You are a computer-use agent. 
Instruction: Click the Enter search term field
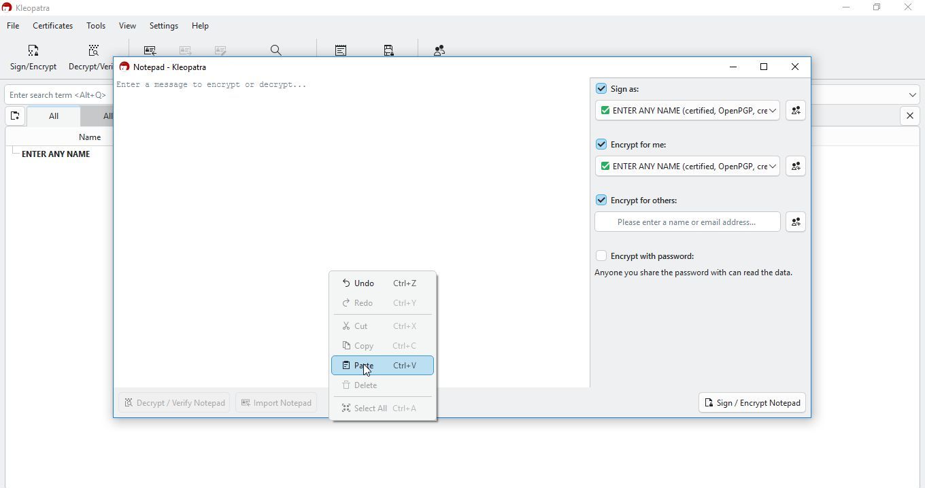pyautogui.click(x=58, y=95)
